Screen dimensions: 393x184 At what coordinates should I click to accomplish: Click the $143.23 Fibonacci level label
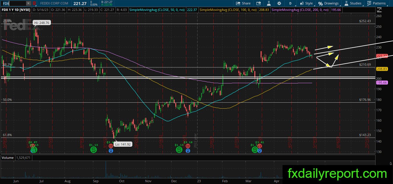(x=365, y=135)
